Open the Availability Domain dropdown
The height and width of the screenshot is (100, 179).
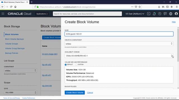119,56
